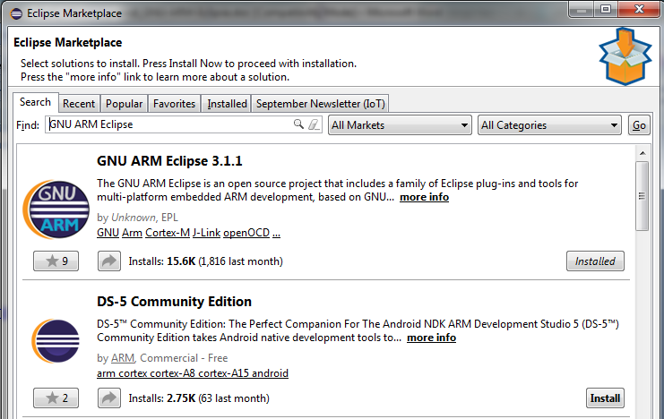Share the DS-5 Community Edition solution
The image size is (664, 419).
point(109,398)
